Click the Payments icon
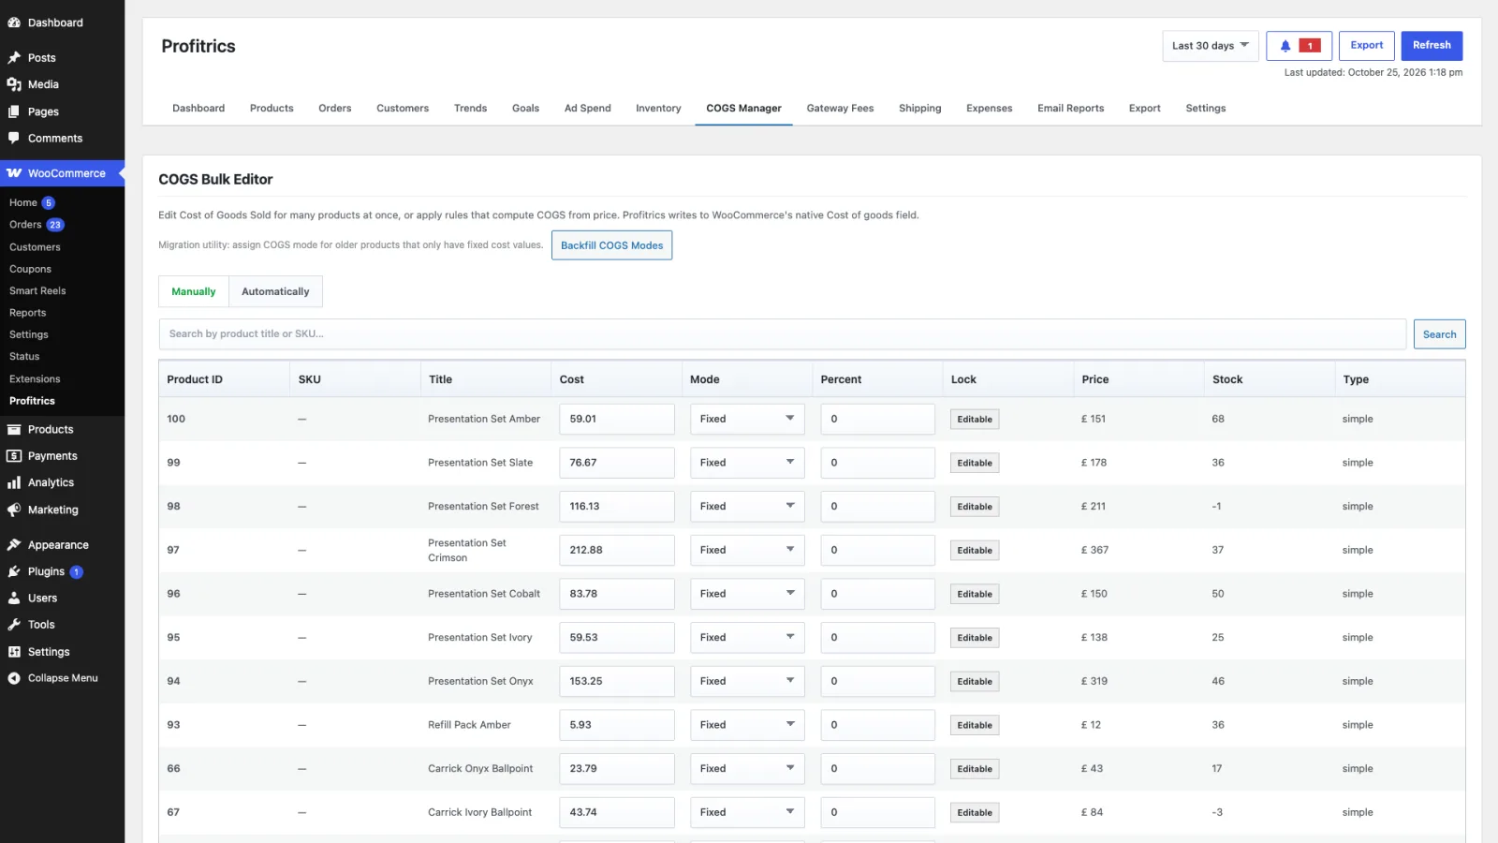This screenshot has width=1498, height=843. coord(14,456)
